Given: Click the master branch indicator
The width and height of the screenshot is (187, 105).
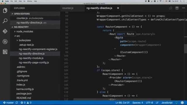Looking at the screenshot, I should tap(8, 103).
